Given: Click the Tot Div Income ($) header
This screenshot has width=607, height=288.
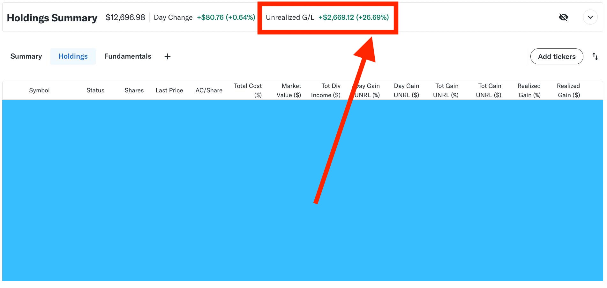Looking at the screenshot, I should click(x=326, y=90).
